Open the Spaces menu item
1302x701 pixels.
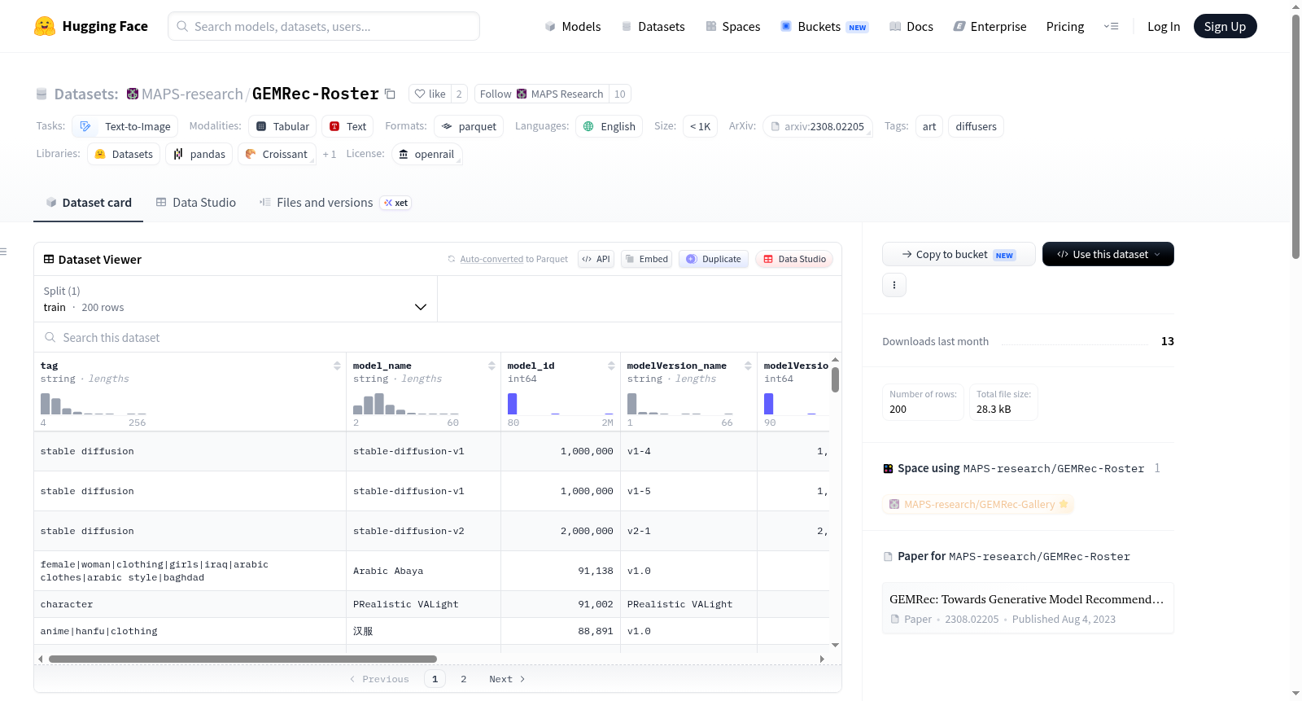(733, 26)
